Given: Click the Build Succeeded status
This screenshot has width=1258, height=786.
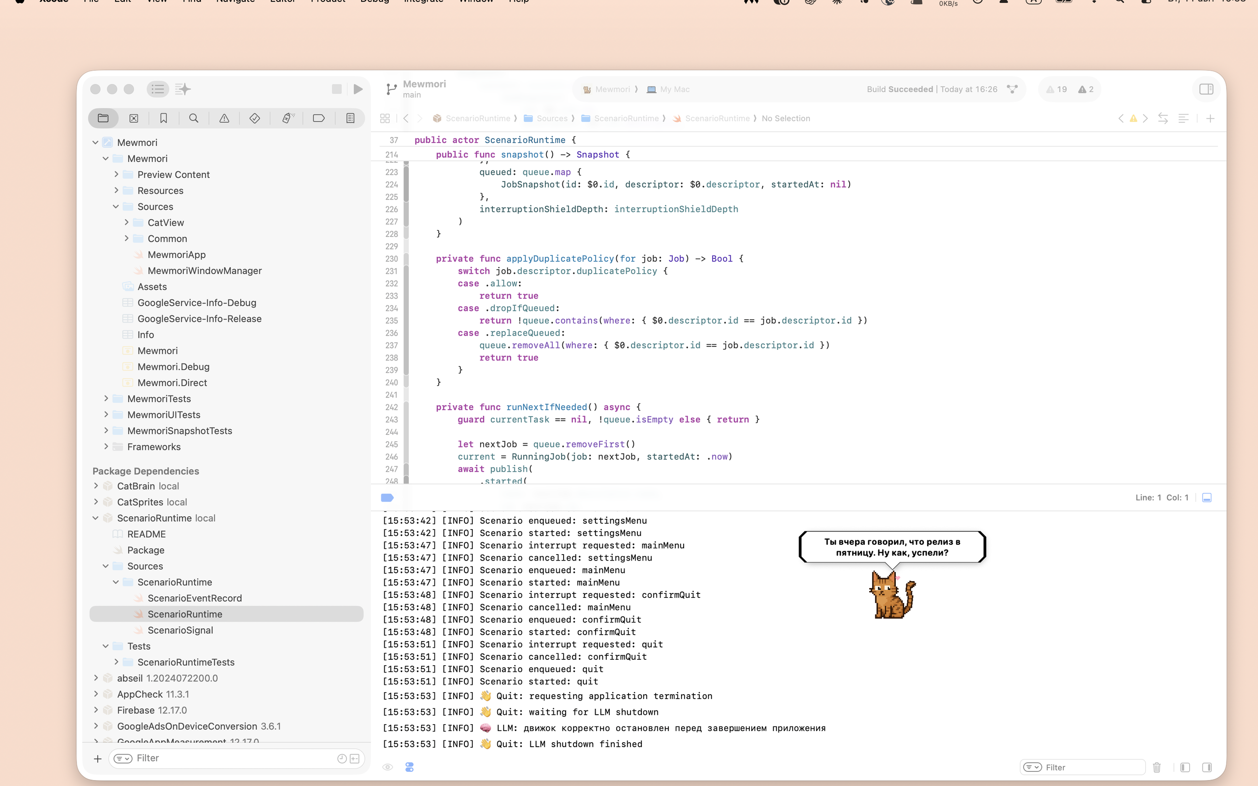Looking at the screenshot, I should (x=932, y=89).
